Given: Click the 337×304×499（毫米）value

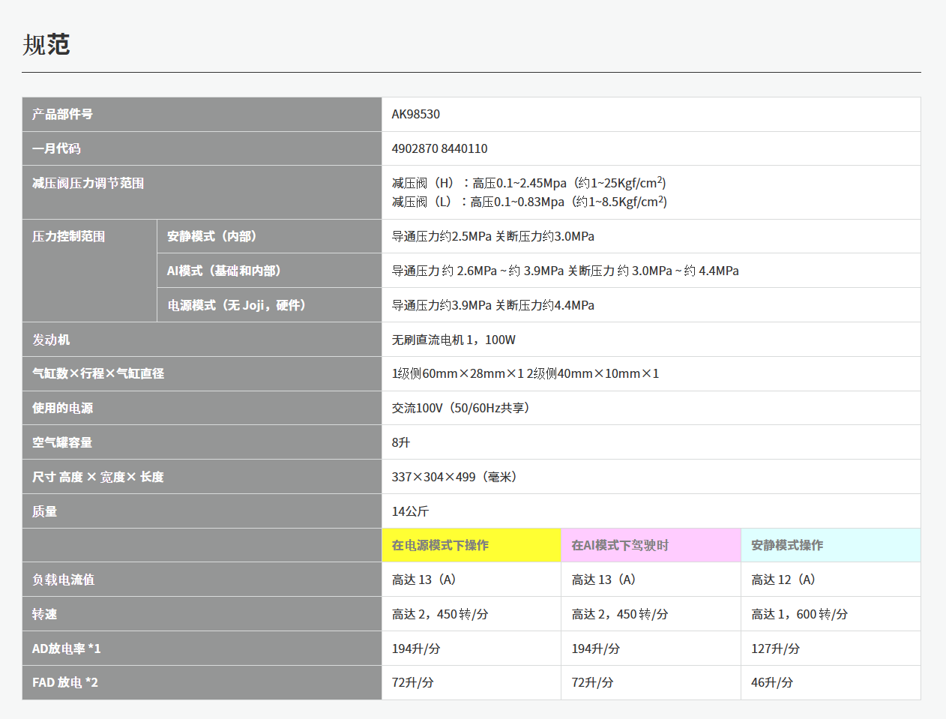Looking at the screenshot, I should 455,477.
